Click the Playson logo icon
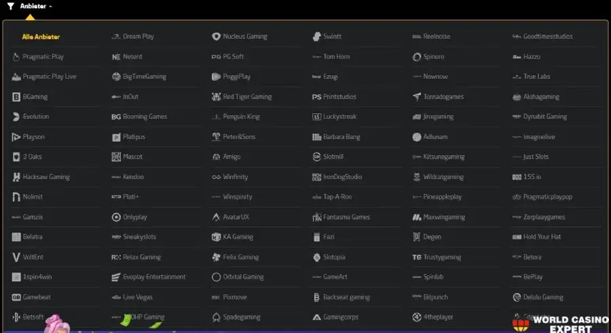Viewport: 611px width, 333px height. pos(16,137)
